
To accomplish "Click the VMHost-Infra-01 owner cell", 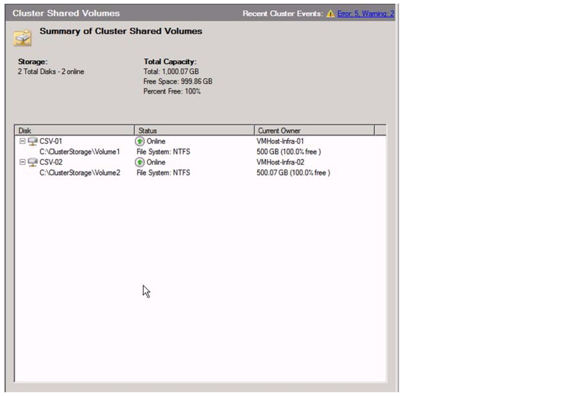I will [x=280, y=141].
